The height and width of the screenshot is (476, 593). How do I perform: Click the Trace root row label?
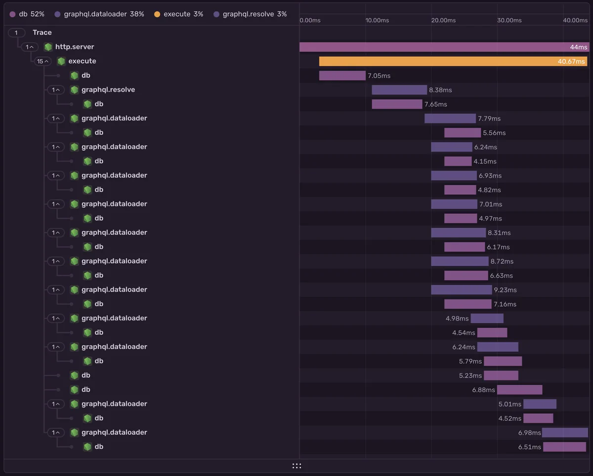[x=42, y=33]
